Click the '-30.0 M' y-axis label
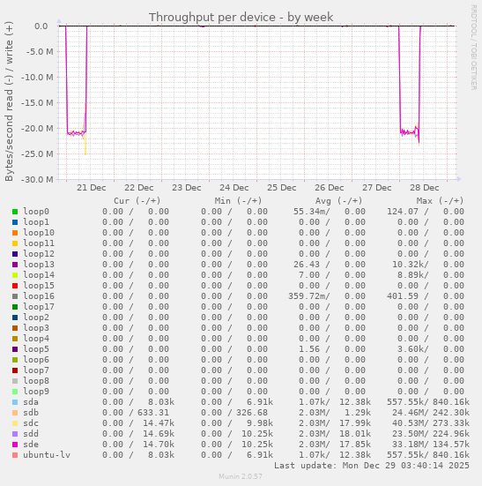 37,179
